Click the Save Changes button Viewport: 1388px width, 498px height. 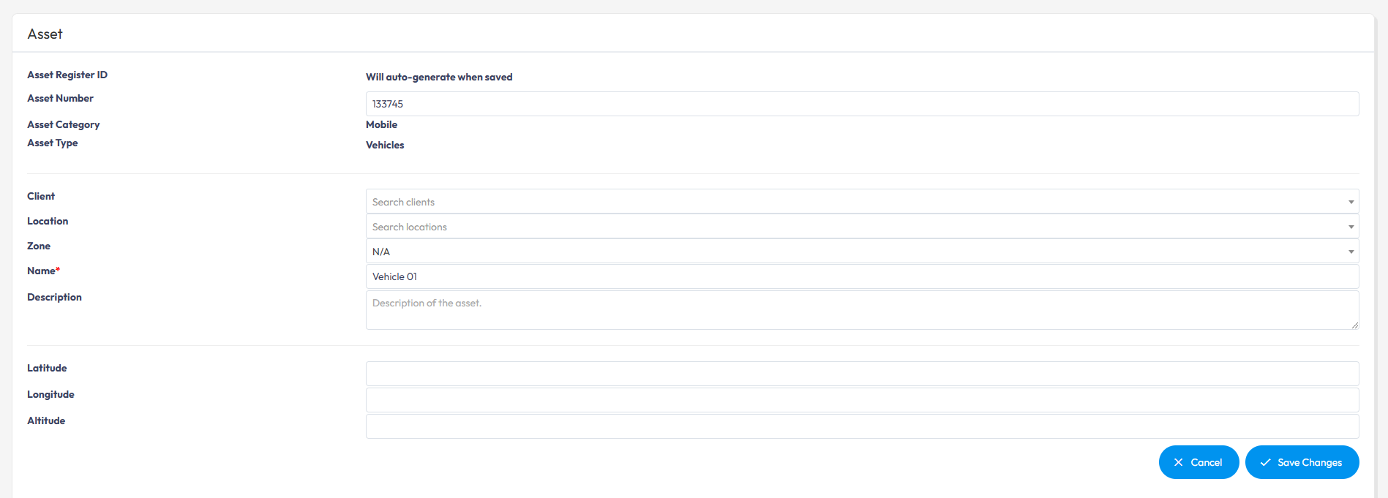pyautogui.click(x=1302, y=462)
